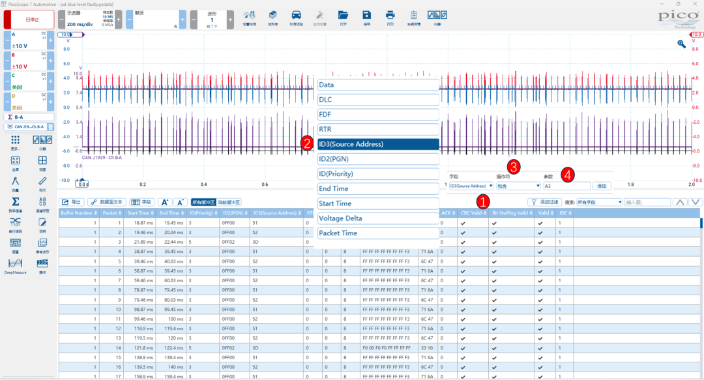Switch to Current Buffer toggle
704x380 pixels.
(x=229, y=202)
